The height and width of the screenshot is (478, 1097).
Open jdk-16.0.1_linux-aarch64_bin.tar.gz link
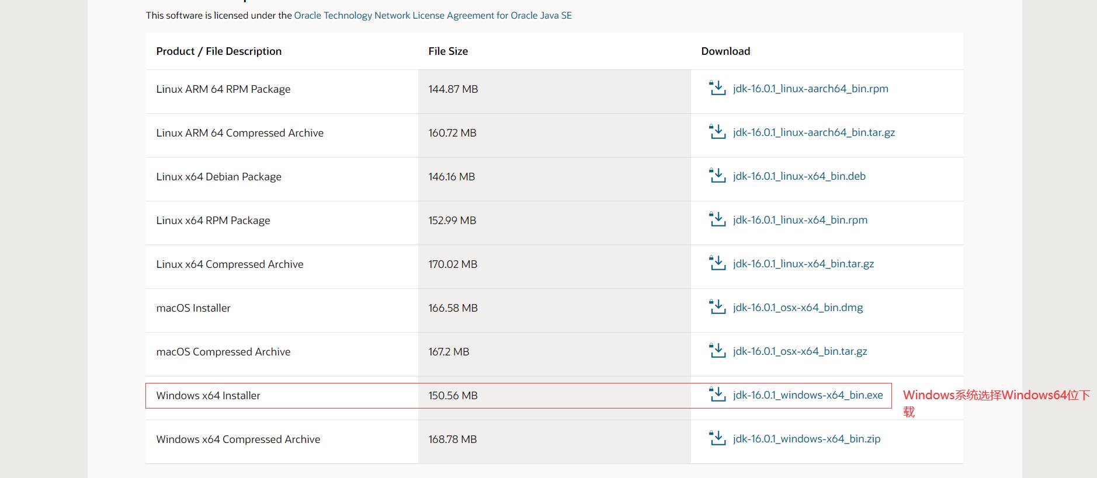tap(814, 132)
